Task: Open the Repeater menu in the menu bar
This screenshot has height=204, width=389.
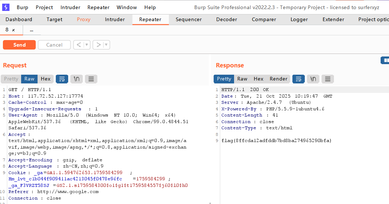Action: click(x=98, y=7)
